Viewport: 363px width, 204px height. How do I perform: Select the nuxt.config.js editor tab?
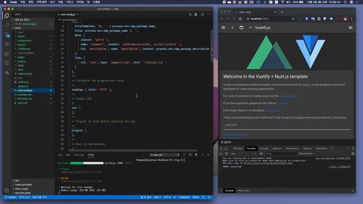point(68,14)
